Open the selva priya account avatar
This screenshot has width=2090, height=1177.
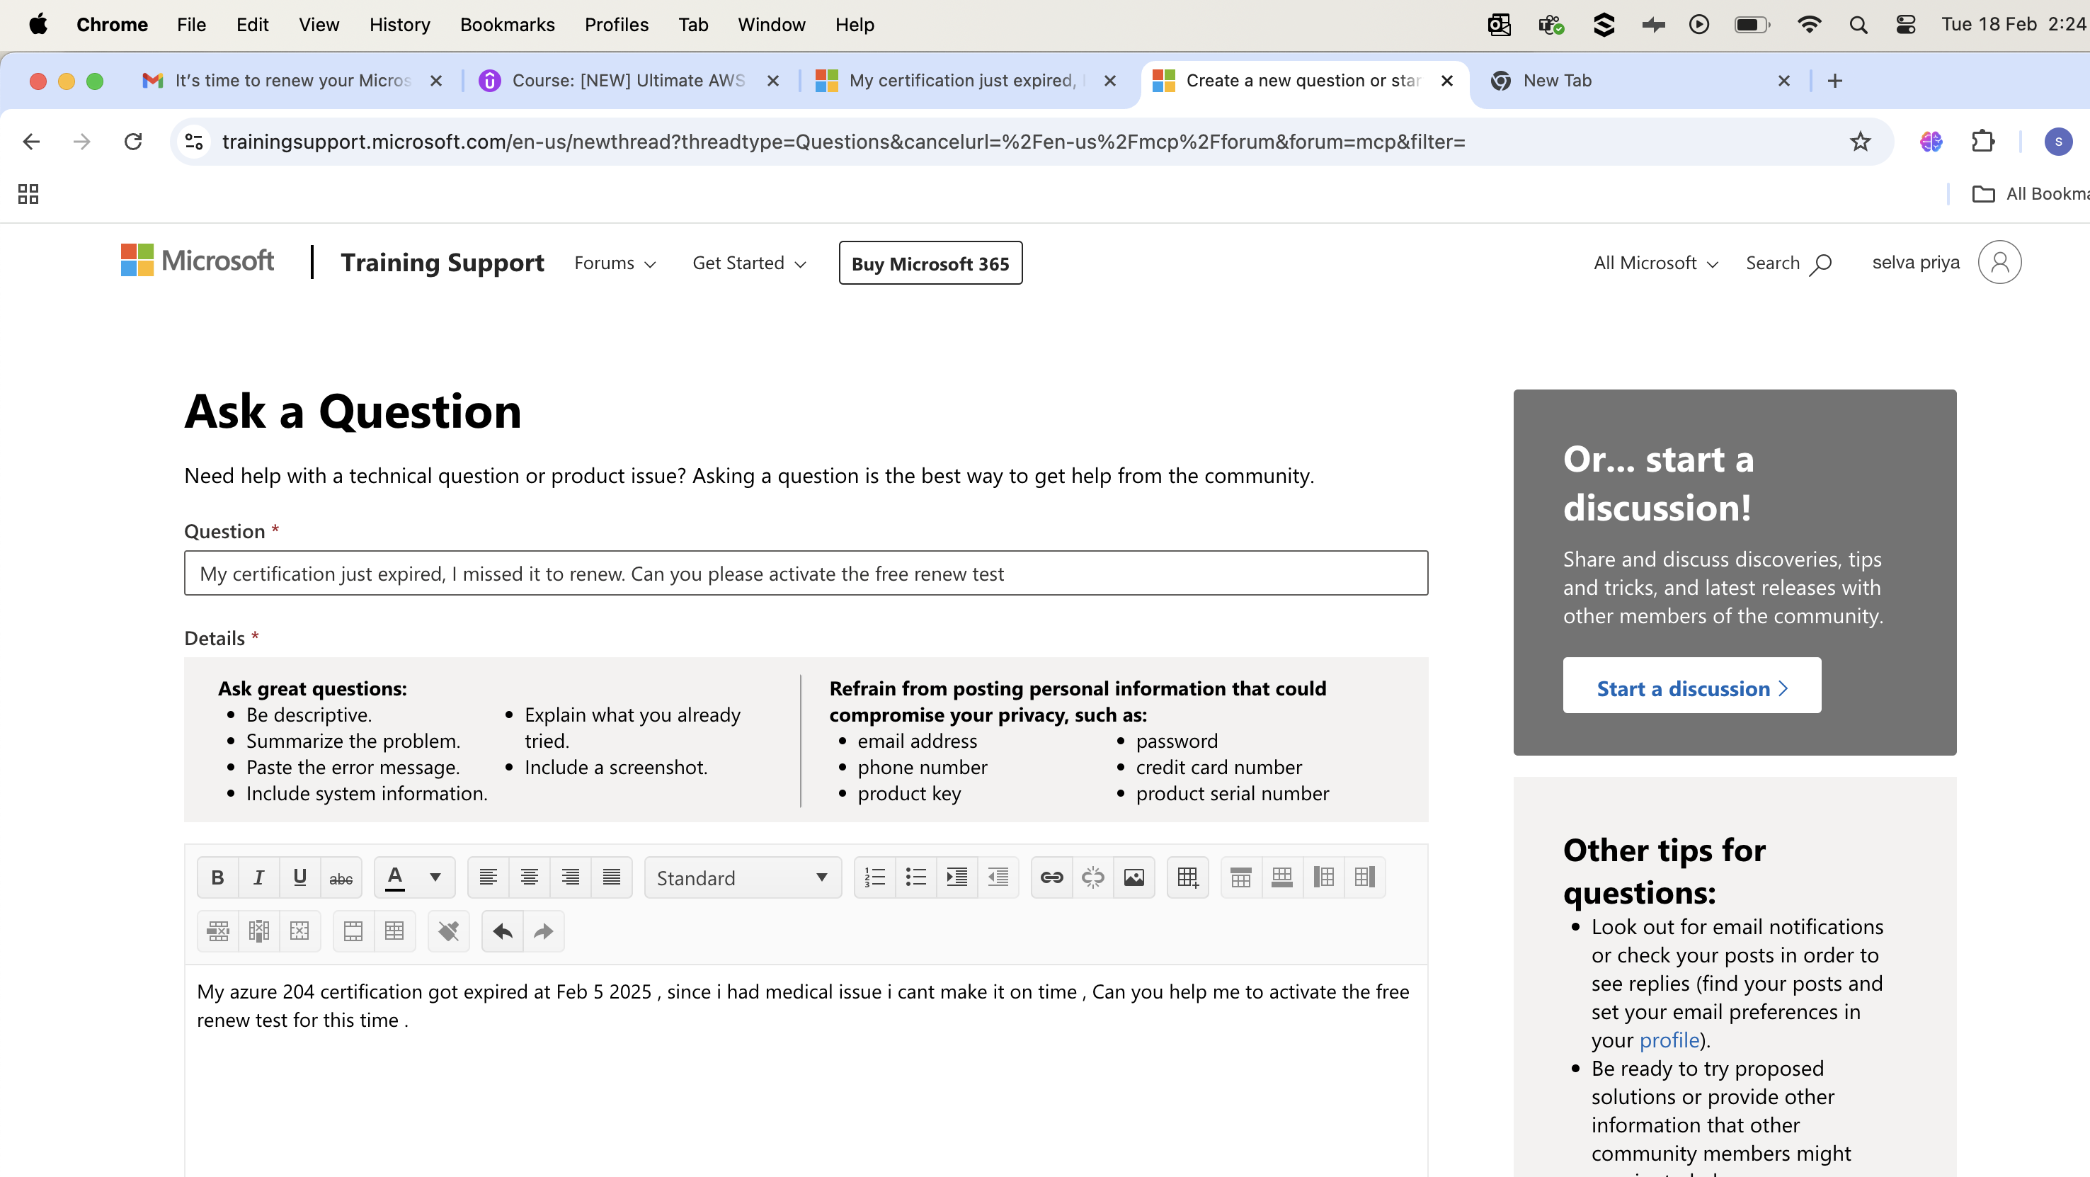[x=1999, y=263]
